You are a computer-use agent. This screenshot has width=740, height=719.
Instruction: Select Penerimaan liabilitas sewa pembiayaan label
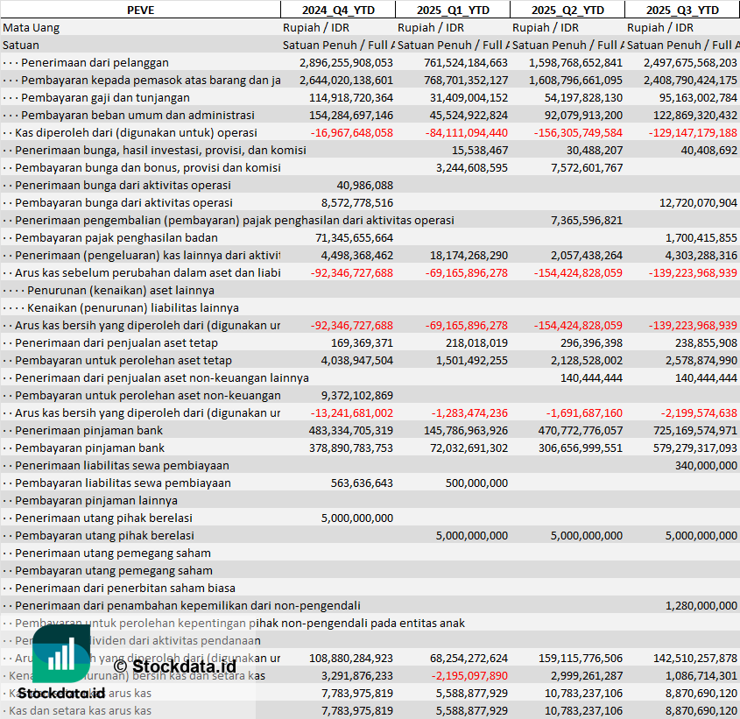tap(122, 466)
